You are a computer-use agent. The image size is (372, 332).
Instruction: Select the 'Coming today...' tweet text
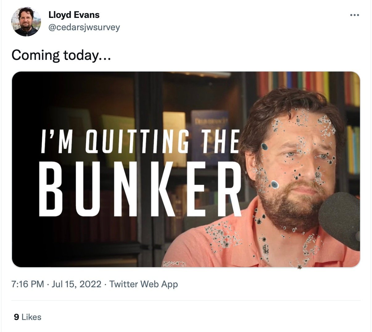pyautogui.click(x=61, y=55)
